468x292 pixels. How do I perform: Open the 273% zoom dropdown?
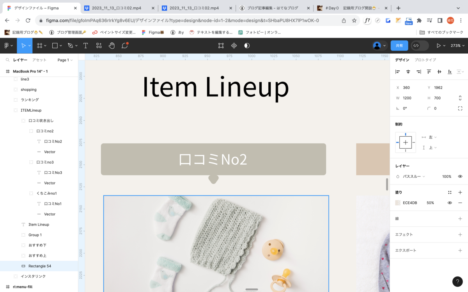point(457,46)
